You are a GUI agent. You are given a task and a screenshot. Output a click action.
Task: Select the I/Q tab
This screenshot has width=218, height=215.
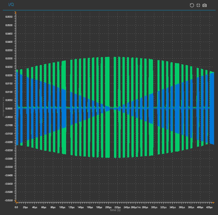[x=11, y=4]
